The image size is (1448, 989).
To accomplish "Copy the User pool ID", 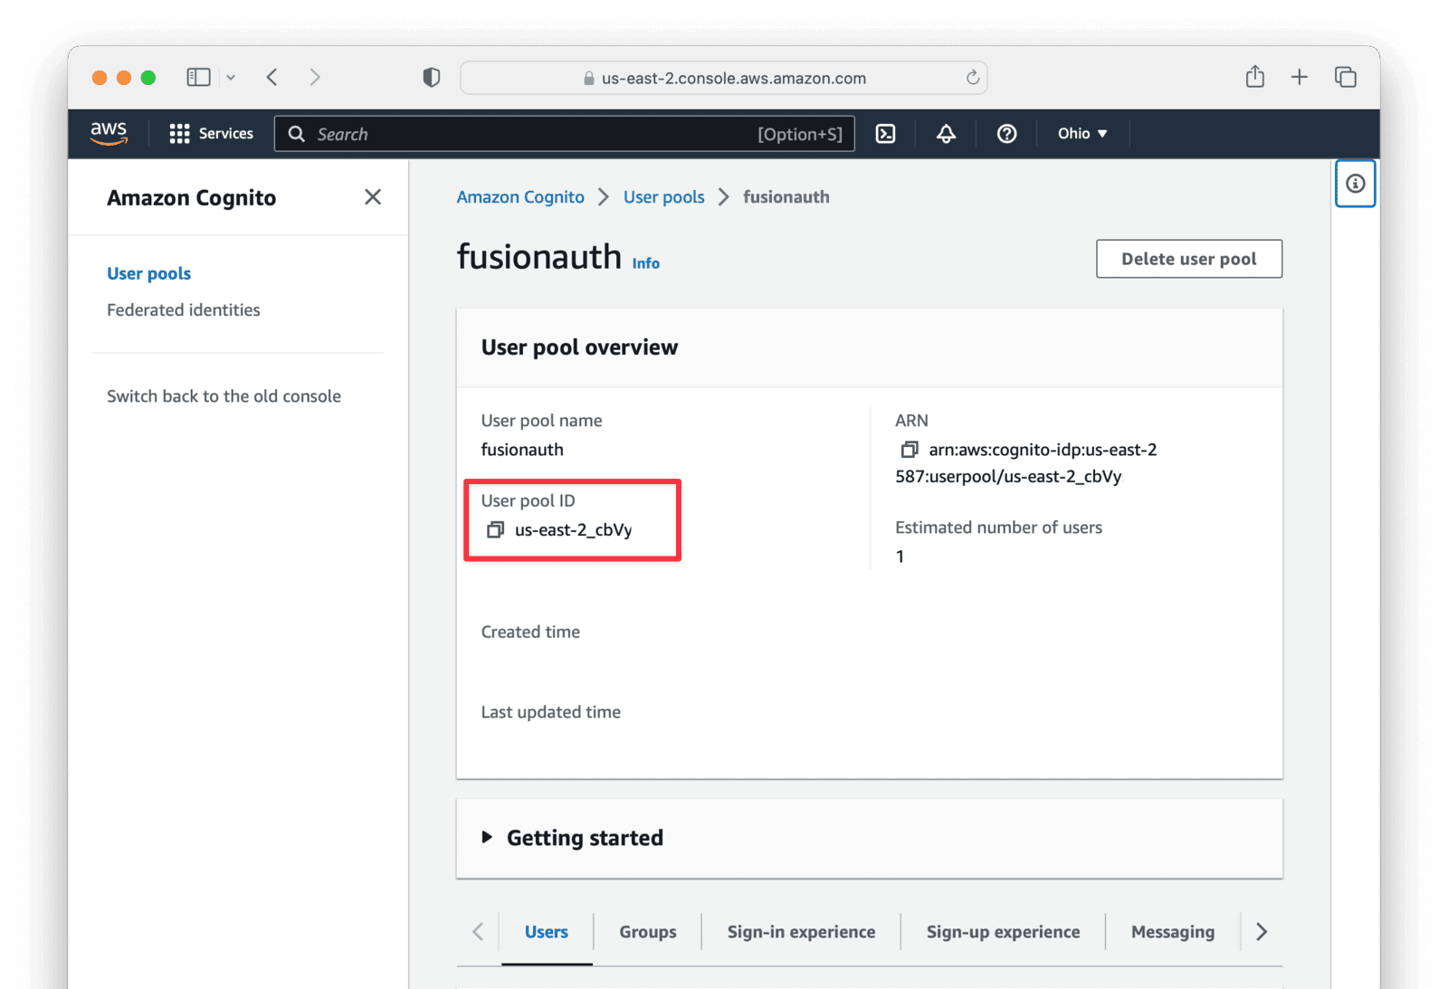I will (495, 530).
